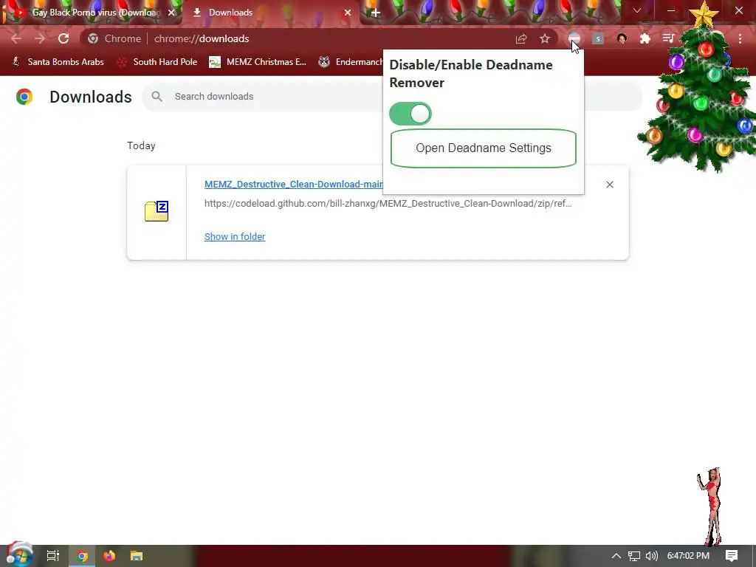The height and width of the screenshot is (567, 756).
Task: Go back to previous page
Action: coord(16,38)
